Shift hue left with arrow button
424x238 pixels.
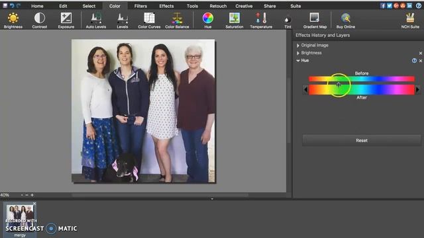(x=306, y=90)
